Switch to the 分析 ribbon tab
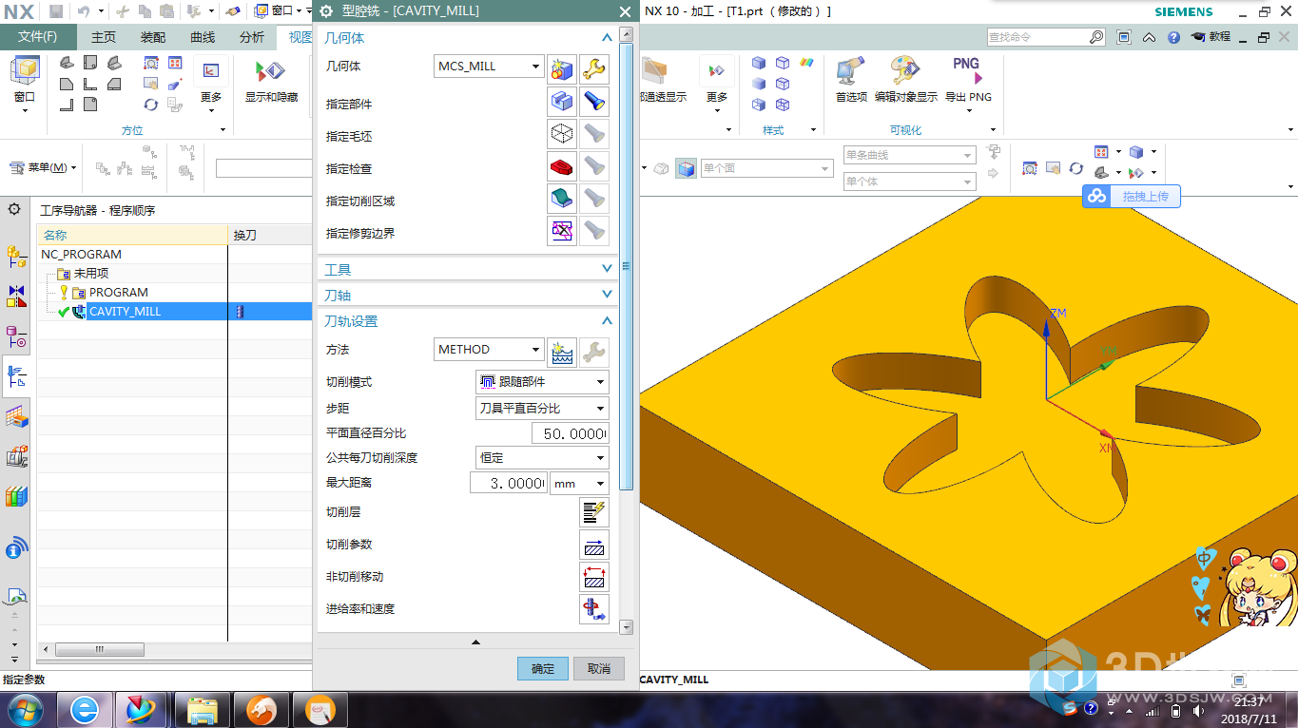This screenshot has height=728, width=1298. [252, 37]
